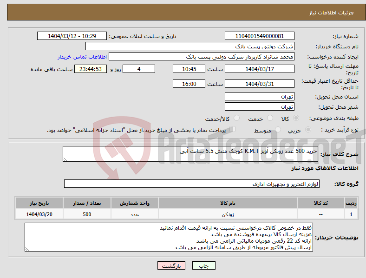
Task: Click the اطلاعات کالاهای مورد نیاز heading
Action: pyautogui.click(x=325, y=168)
